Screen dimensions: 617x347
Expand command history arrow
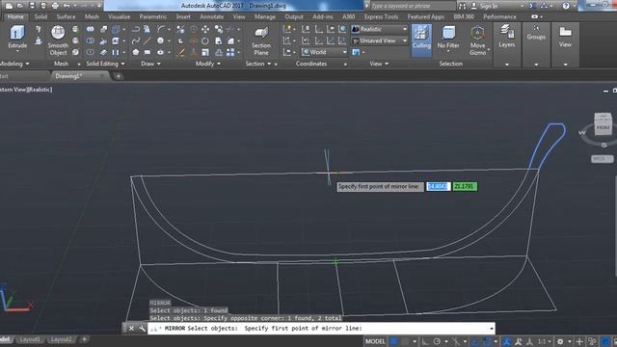pos(491,328)
